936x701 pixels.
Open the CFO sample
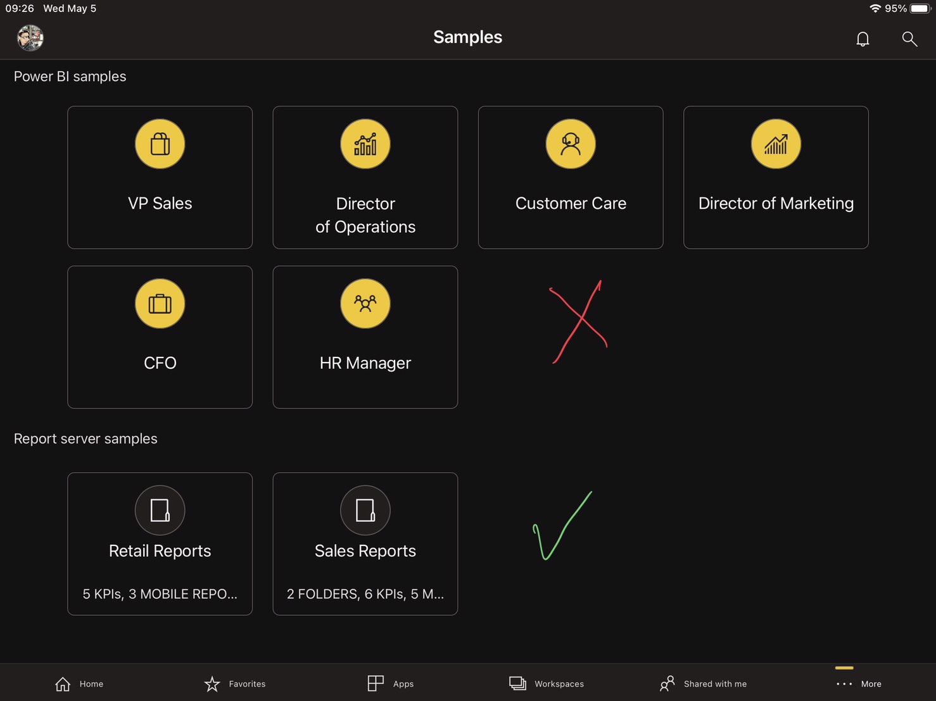pos(160,337)
